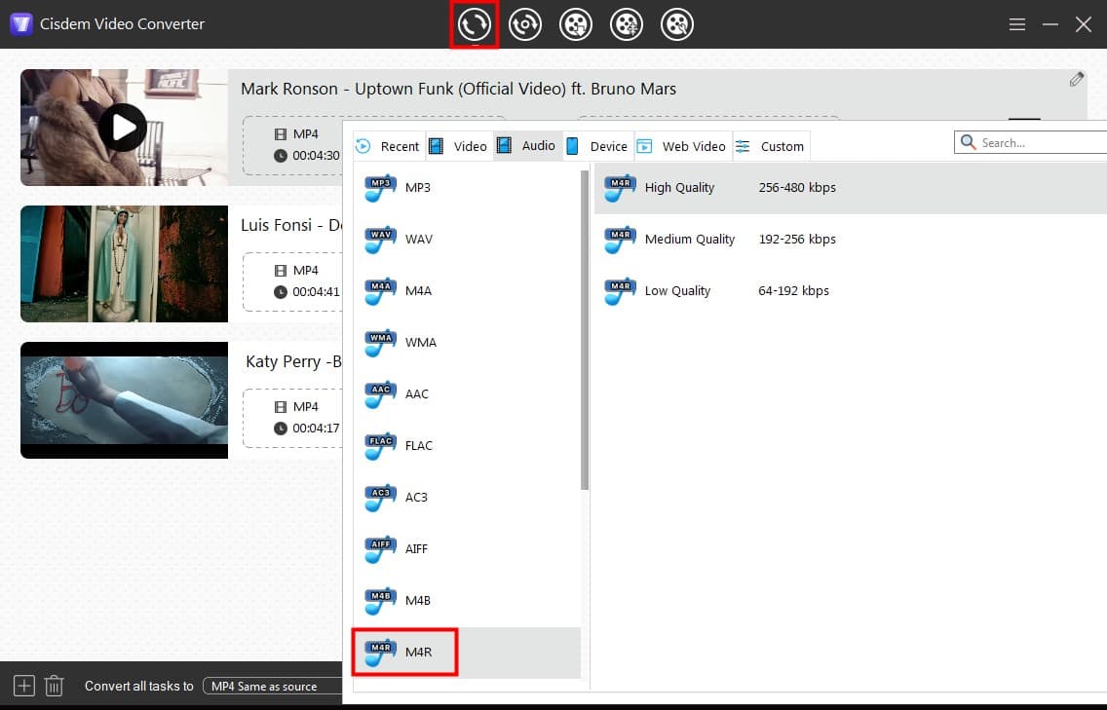
Task: Choose FLAC audio format
Action: point(467,445)
